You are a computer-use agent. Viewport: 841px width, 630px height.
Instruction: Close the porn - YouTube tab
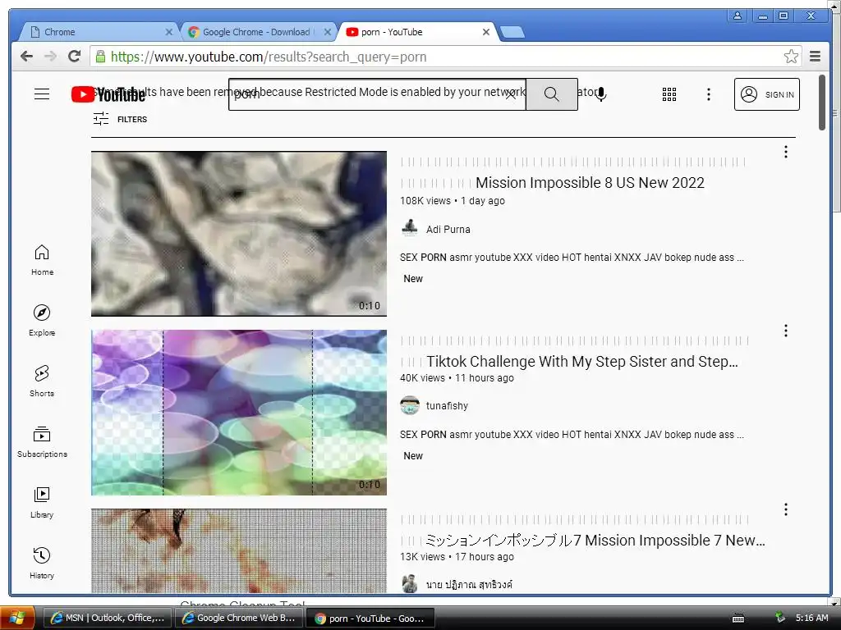pos(486,32)
